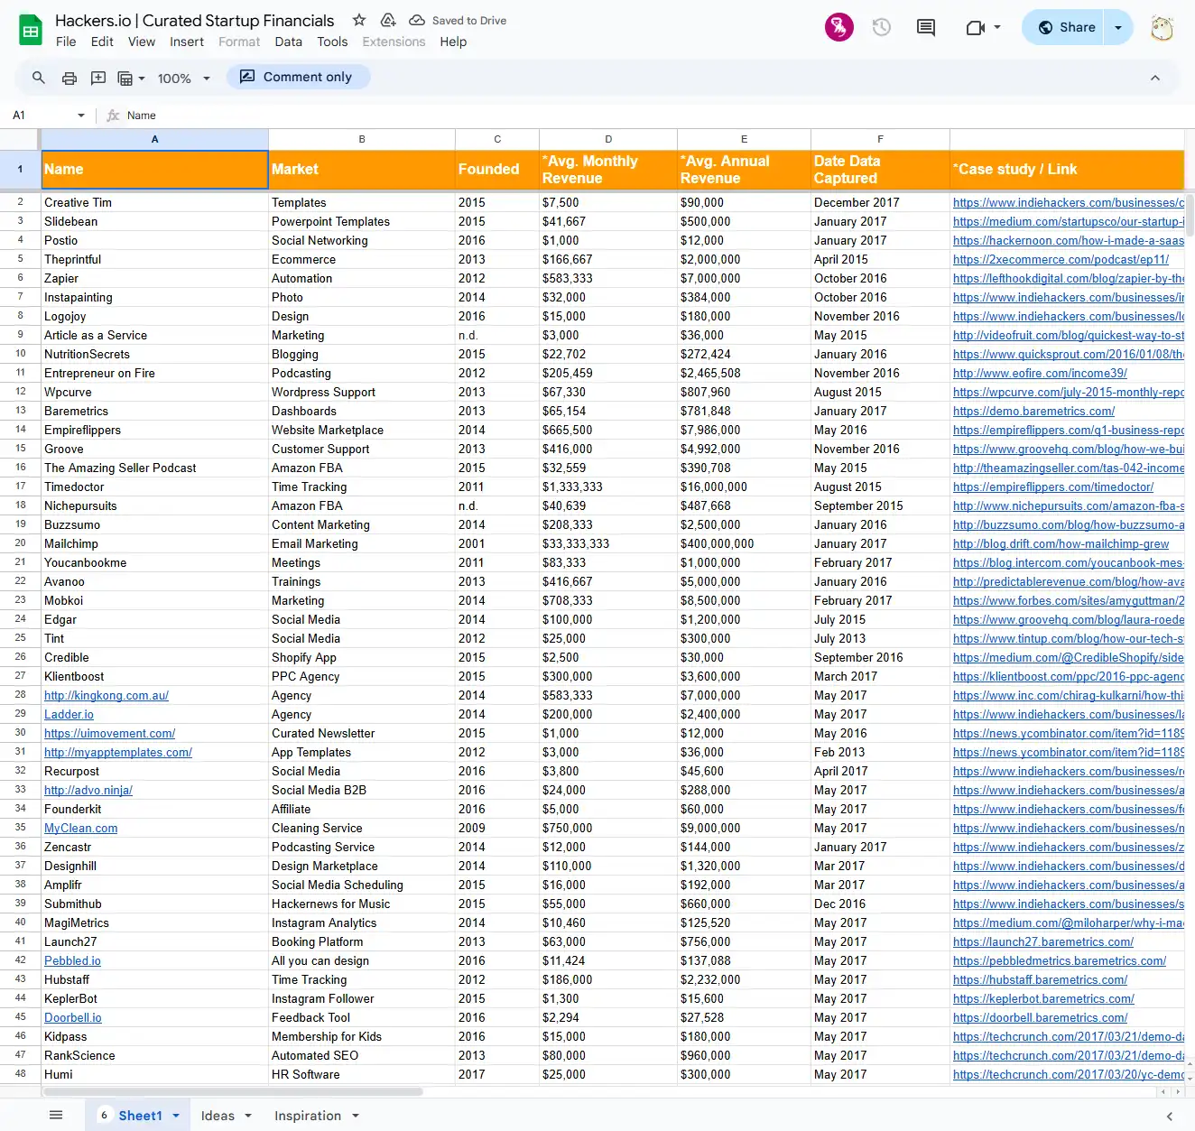Open the eofire.com income39 link
This screenshot has height=1131, width=1195.
coord(1040,374)
